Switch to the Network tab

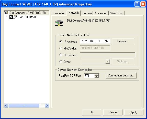pos(74,13)
